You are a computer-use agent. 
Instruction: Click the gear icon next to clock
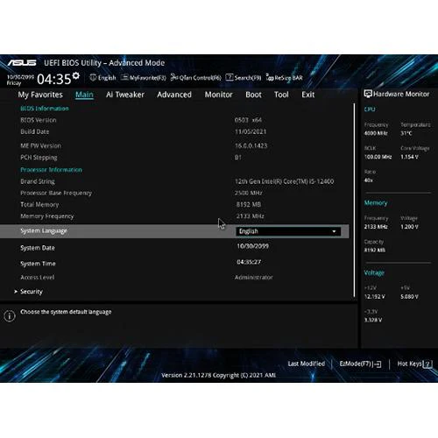76,76
